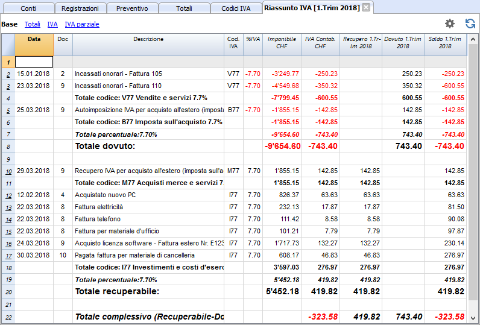
Task: Open row 17 number link
Action: coord(8,256)
